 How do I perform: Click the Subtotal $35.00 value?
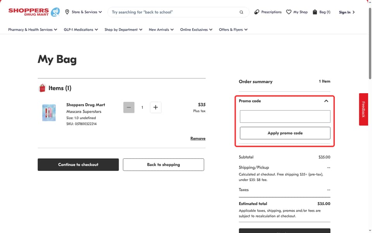pyautogui.click(x=324, y=157)
